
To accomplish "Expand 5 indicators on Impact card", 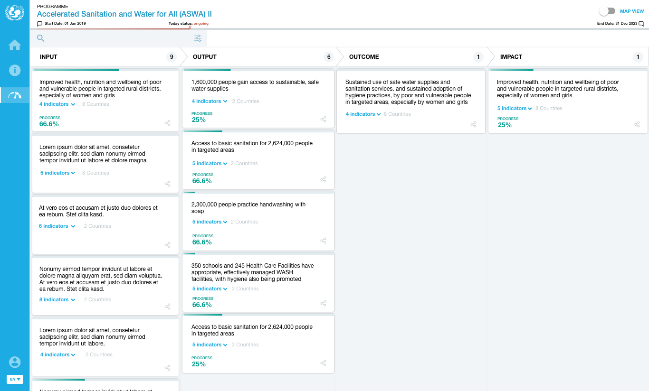I will point(515,108).
